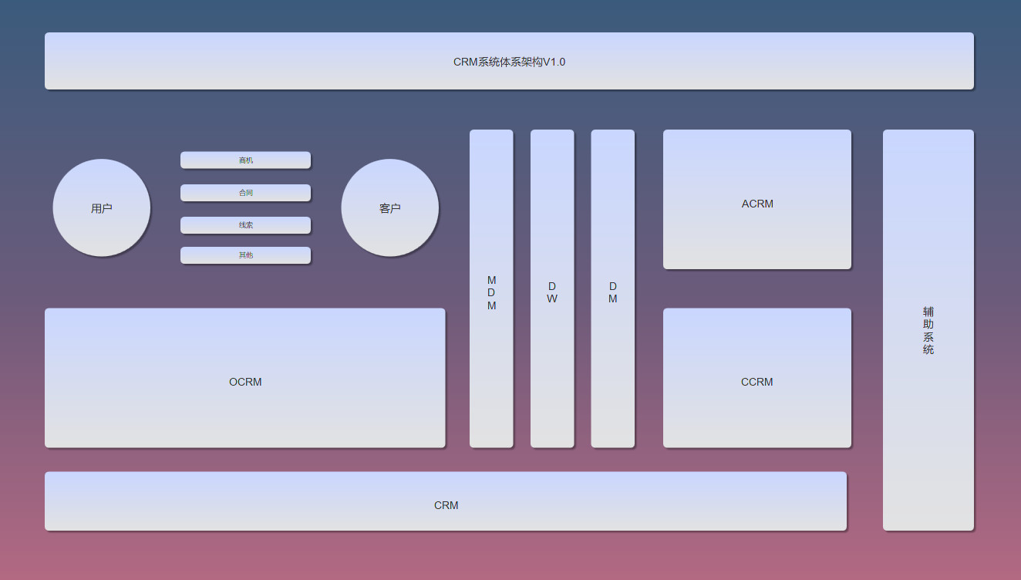
Task: Select the 用户 circle
Action: [x=102, y=207]
